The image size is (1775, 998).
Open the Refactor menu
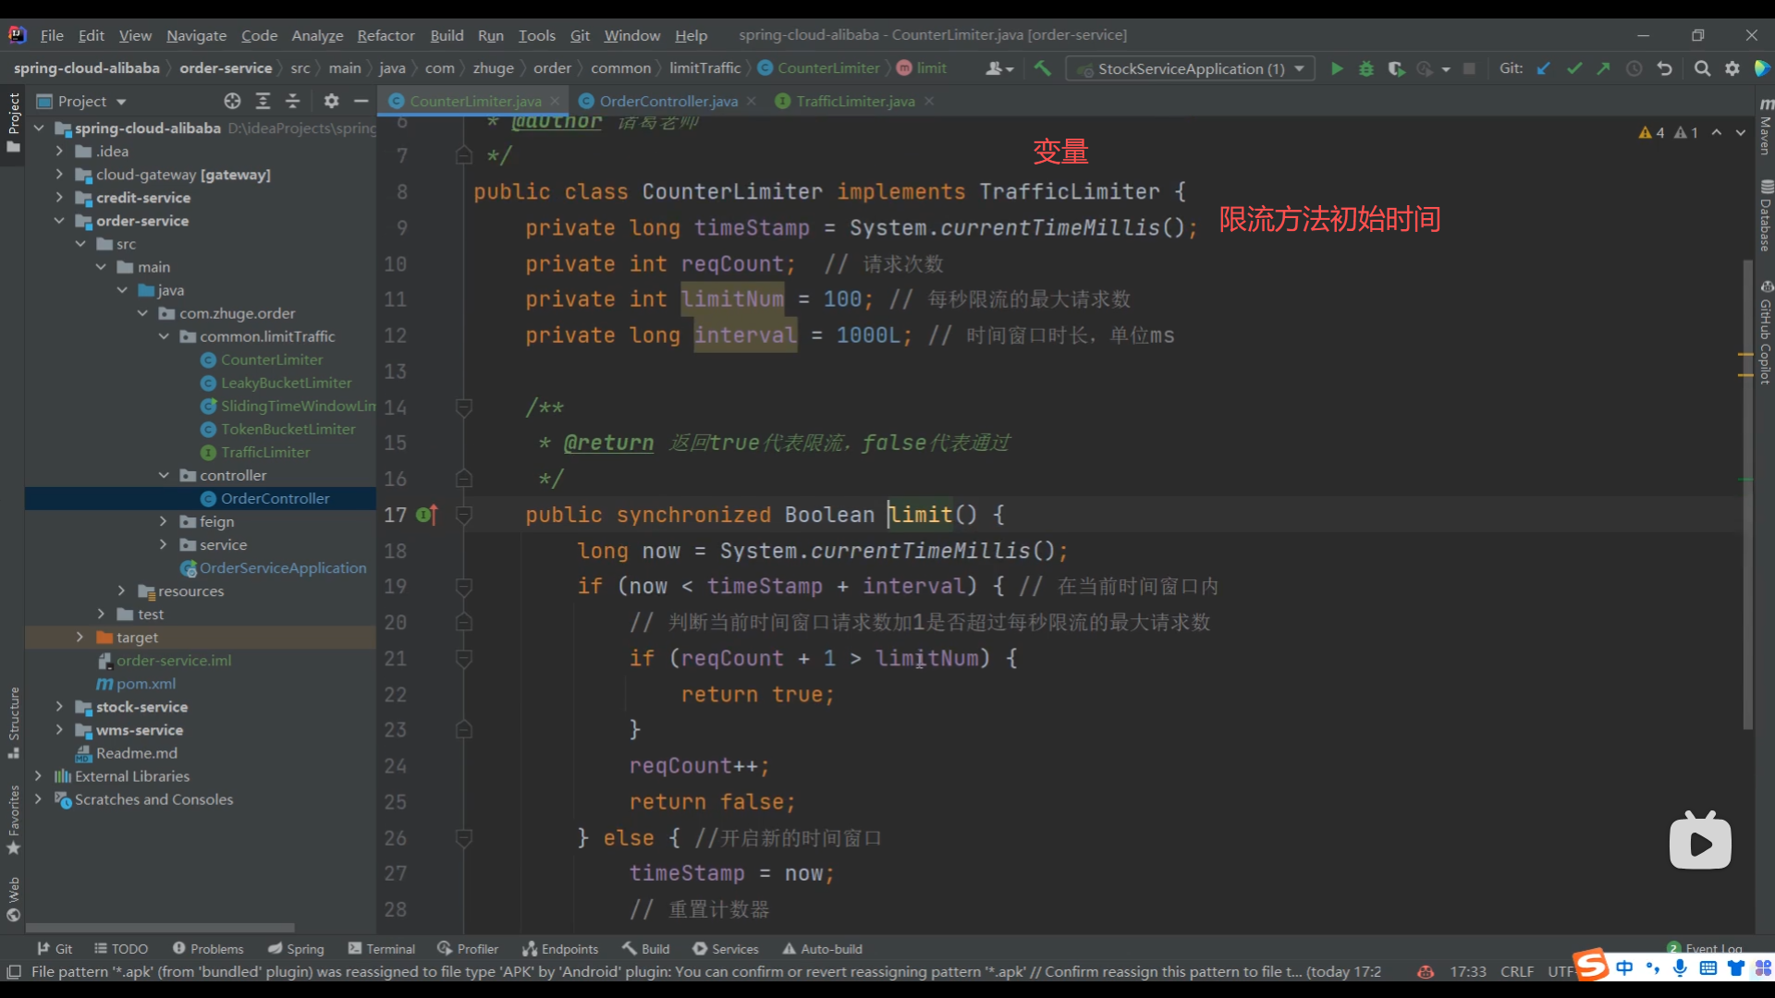click(386, 35)
